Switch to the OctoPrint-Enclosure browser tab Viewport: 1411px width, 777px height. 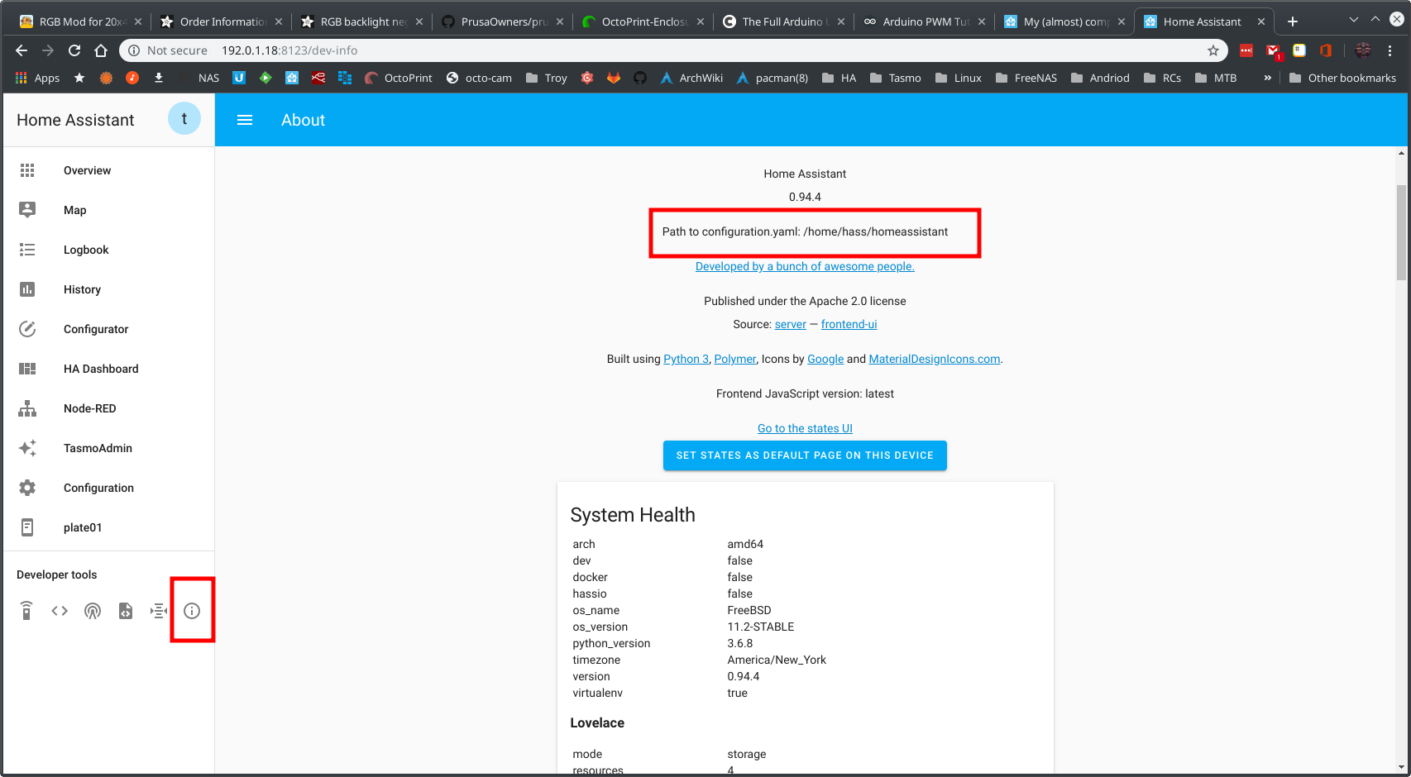645,21
